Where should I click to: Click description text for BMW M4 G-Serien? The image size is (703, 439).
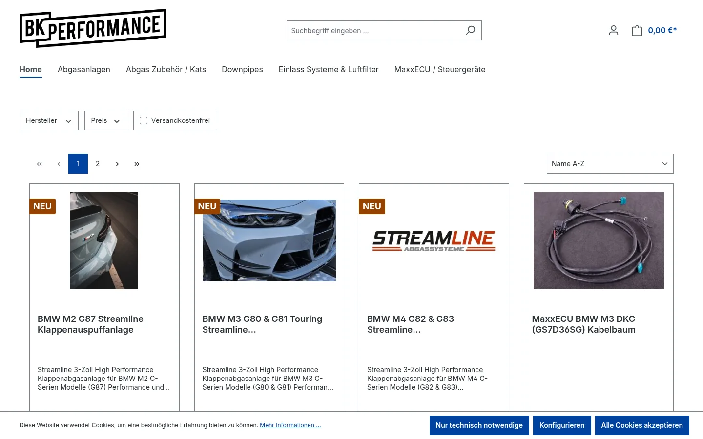click(x=427, y=379)
